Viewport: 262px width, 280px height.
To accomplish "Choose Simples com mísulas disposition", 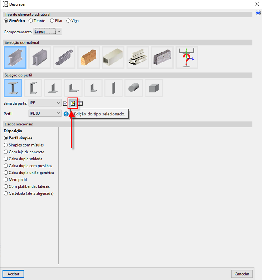I will click(24, 145).
